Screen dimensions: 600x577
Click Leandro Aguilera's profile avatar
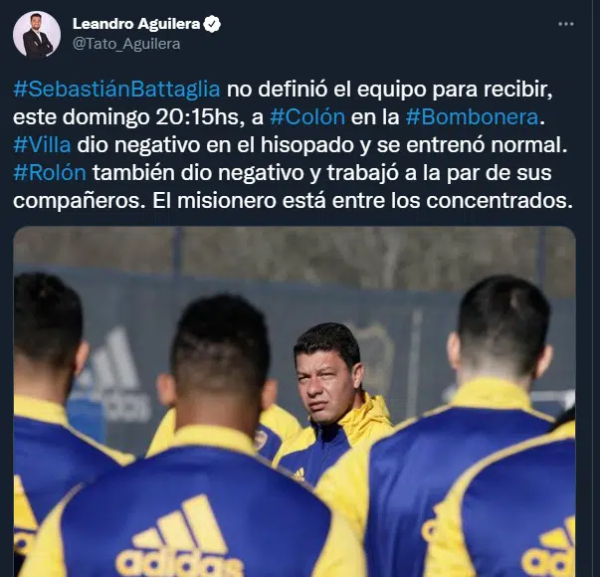click(x=37, y=34)
